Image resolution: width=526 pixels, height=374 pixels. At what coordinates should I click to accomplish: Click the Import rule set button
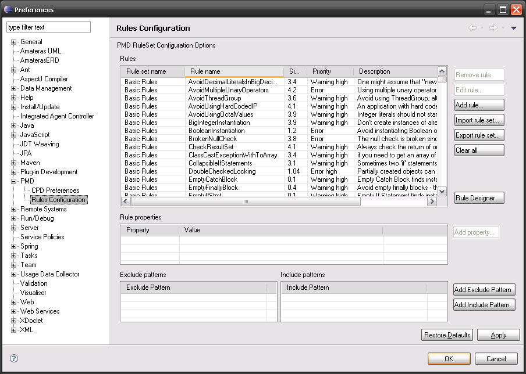point(479,120)
